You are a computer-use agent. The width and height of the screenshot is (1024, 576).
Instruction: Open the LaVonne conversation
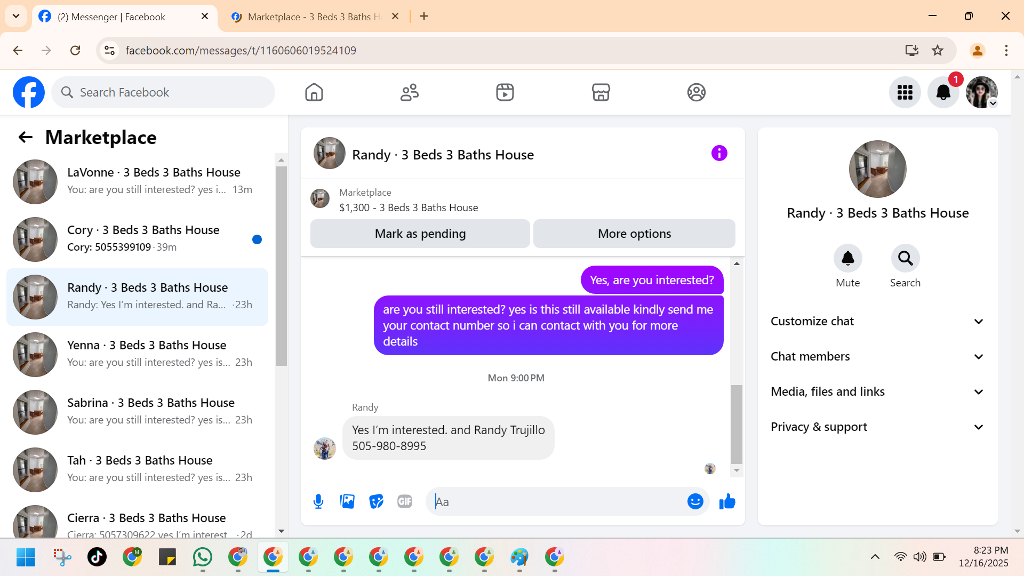click(x=138, y=182)
